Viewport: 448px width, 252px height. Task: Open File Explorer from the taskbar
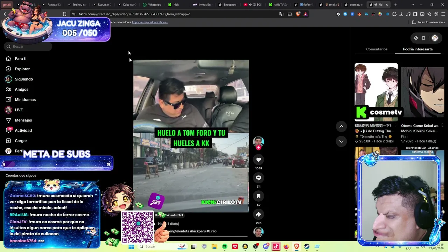214,246
